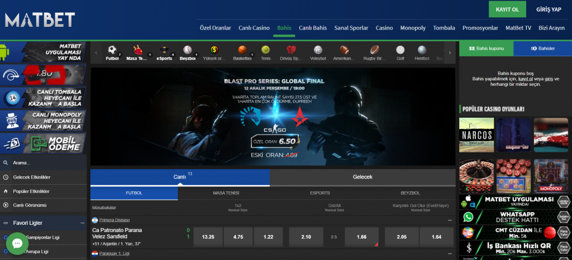
Task: Open the green live chat bubble
Action: coord(17,244)
